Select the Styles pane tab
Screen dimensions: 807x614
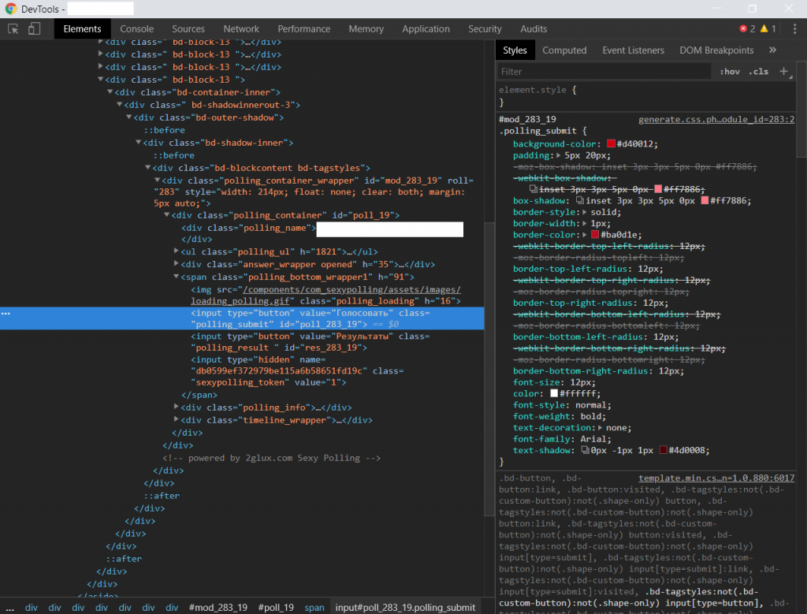coord(515,50)
